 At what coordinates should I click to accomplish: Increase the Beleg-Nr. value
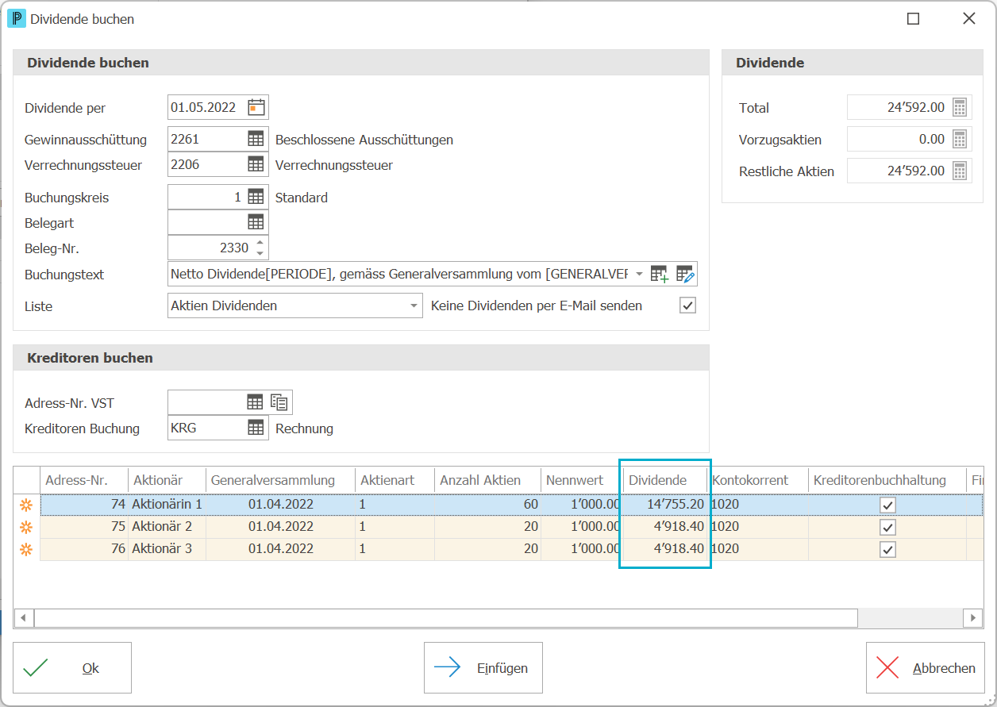click(x=260, y=242)
